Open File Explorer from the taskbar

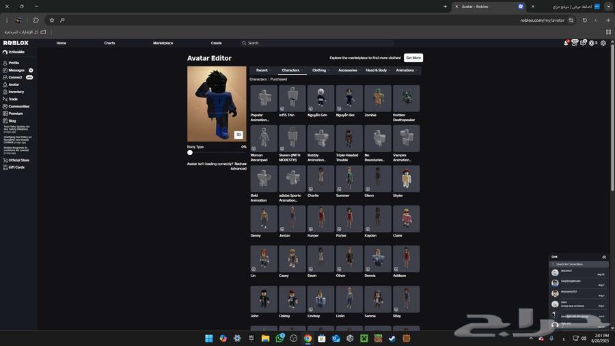pos(266,338)
